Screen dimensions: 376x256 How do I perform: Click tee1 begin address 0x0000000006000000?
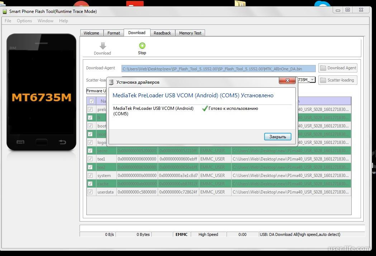coord(137,159)
